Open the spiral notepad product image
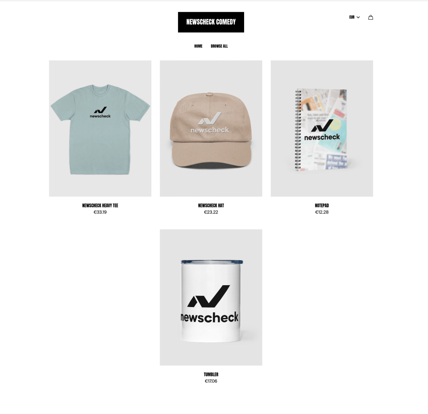This screenshot has height=414, width=428. 322,128
